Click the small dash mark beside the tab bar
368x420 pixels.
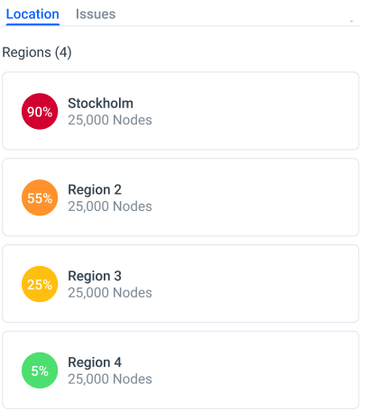[x=352, y=21]
